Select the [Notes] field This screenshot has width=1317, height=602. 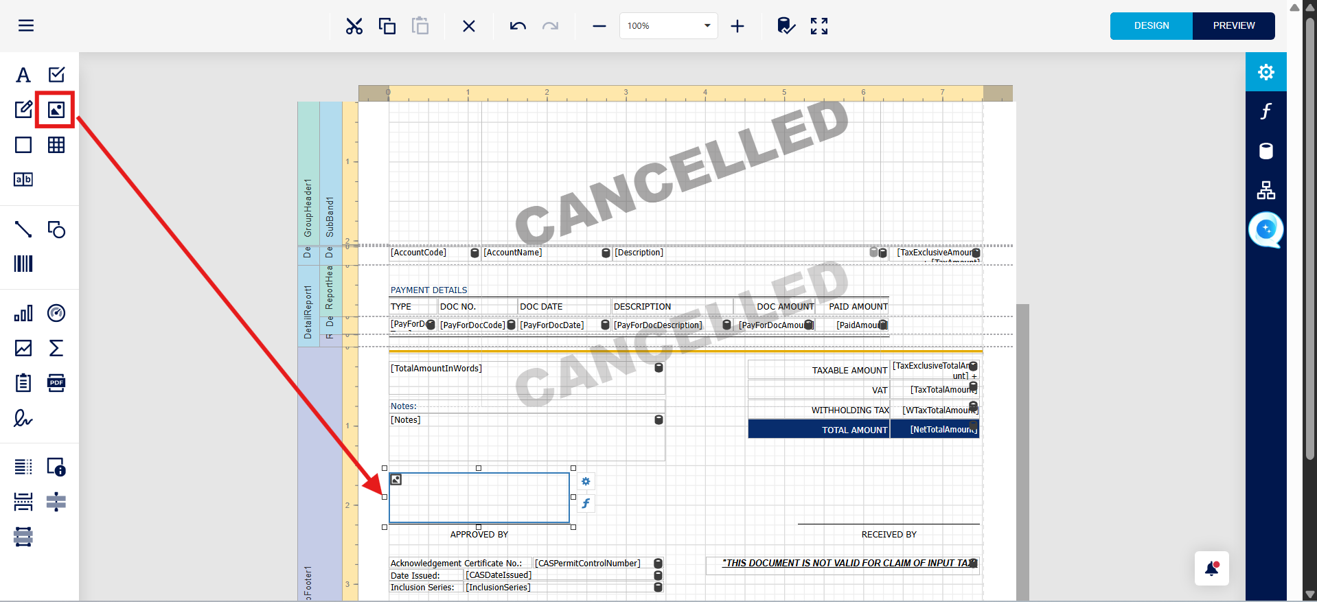coord(527,437)
